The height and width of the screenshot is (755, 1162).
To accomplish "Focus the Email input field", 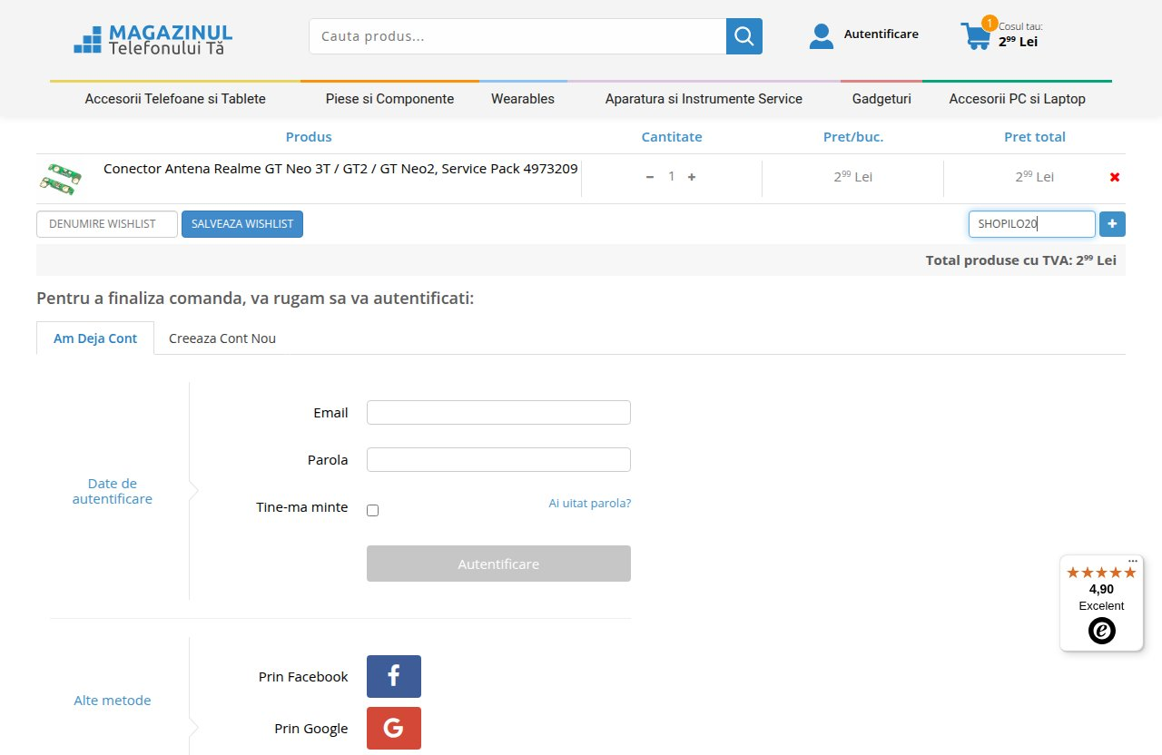I will coord(498,412).
